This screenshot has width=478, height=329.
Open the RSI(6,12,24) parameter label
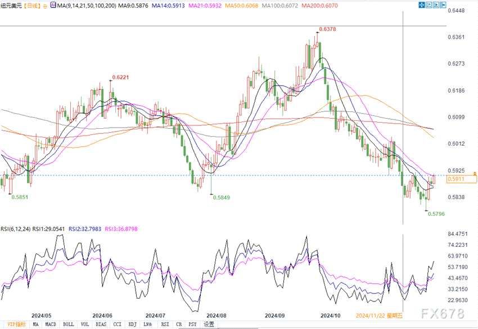point(15,229)
